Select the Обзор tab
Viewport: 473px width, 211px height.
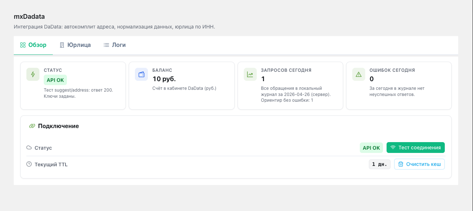[x=33, y=45]
